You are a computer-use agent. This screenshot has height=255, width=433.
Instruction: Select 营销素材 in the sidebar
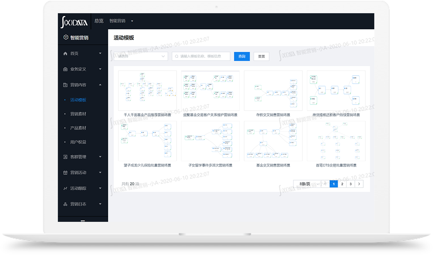[x=78, y=114]
